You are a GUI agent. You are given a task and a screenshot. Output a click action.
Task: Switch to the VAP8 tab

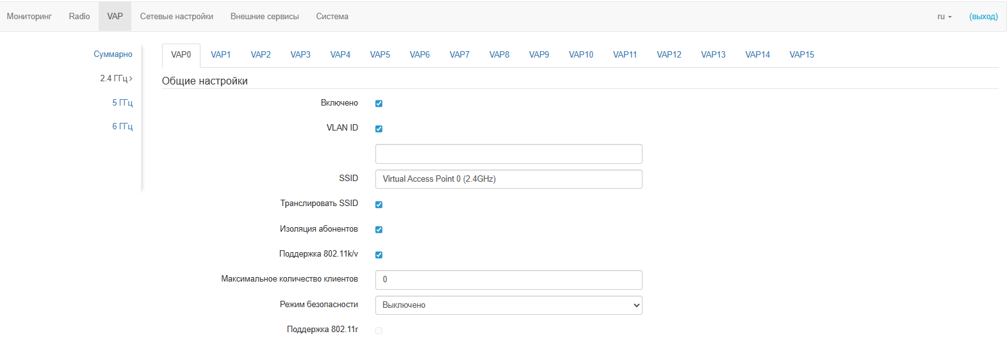point(499,55)
